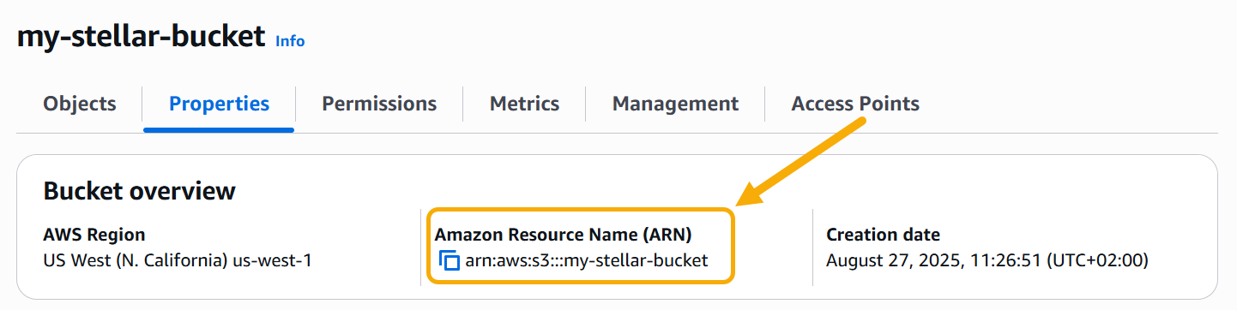Select the Properties tab
Screen dimensions: 1237x310
220,104
